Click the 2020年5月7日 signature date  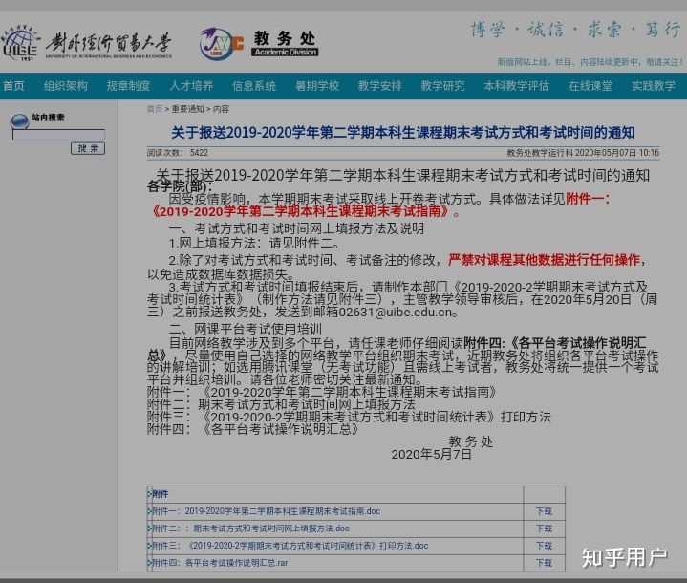tap(431, 455)
